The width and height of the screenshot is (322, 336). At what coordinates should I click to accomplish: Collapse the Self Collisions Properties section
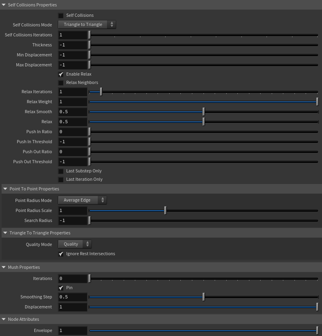pos(4,5)
